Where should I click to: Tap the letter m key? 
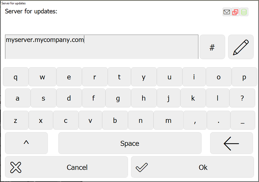coord(168,120)
